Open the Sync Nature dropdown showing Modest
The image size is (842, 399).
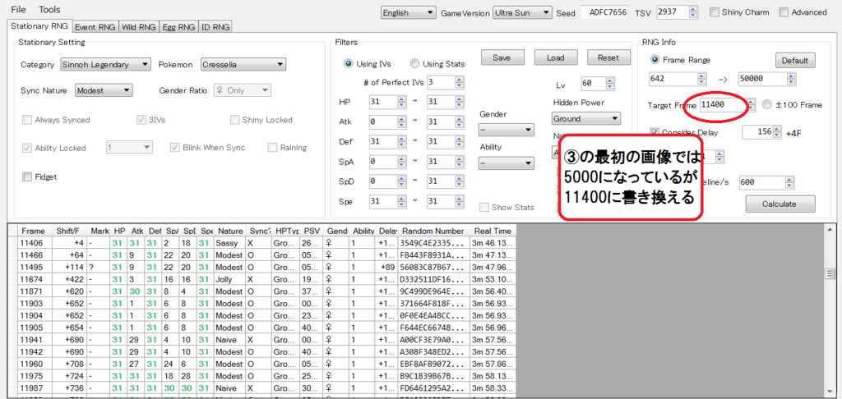(x=103, y=90)
